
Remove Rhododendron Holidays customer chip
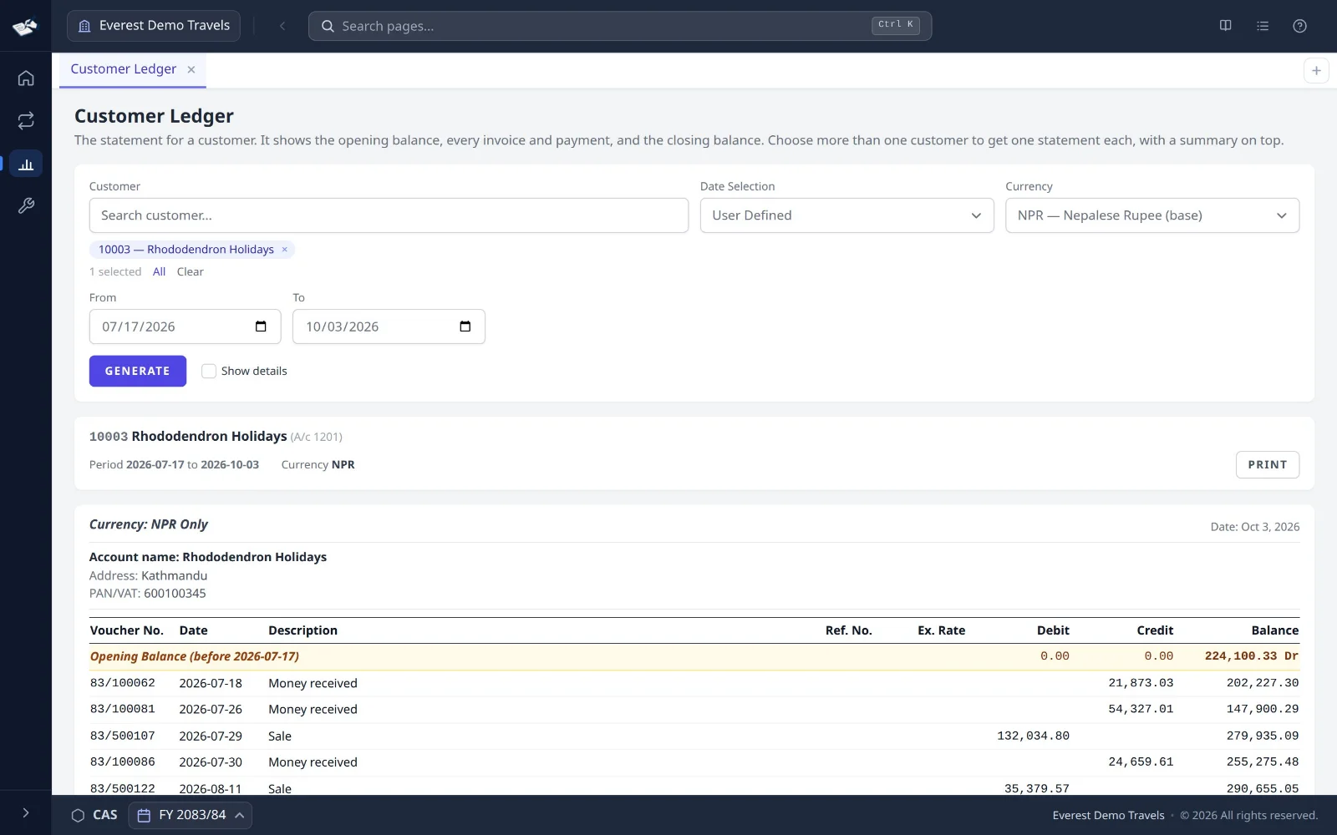click(285, 249)
